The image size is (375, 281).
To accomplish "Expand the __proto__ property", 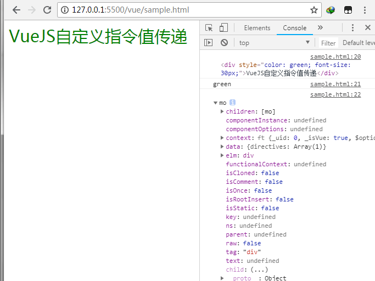I will click(222, 278).
